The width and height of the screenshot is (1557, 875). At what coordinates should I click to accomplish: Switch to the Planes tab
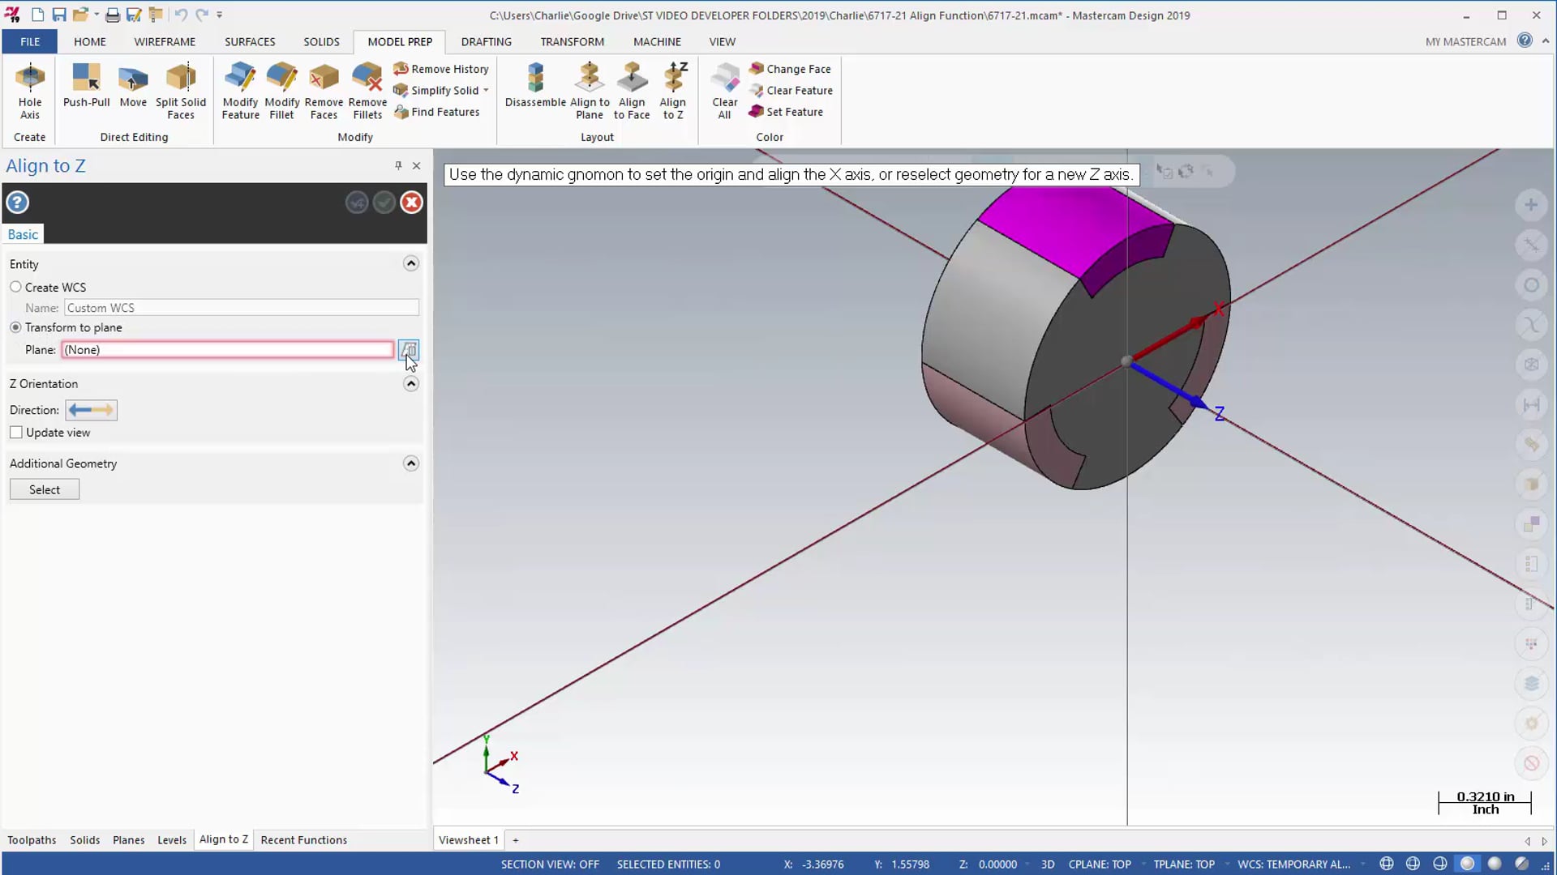(x=127, y=839)
